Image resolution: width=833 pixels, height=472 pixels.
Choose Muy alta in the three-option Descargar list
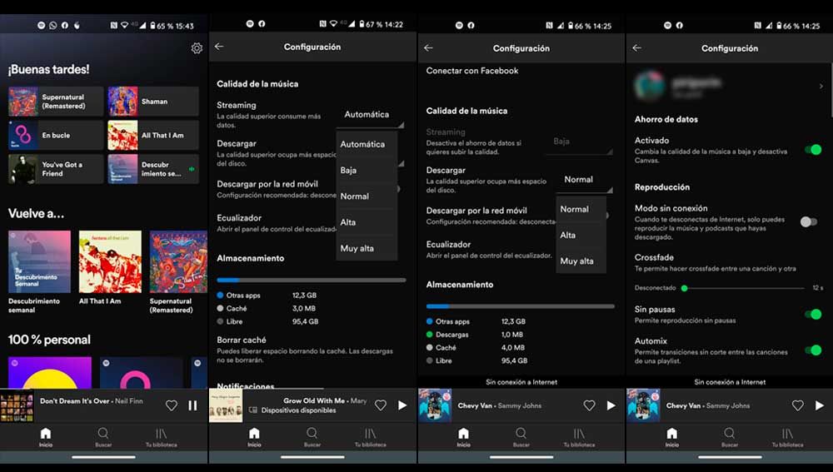(581, 261)
